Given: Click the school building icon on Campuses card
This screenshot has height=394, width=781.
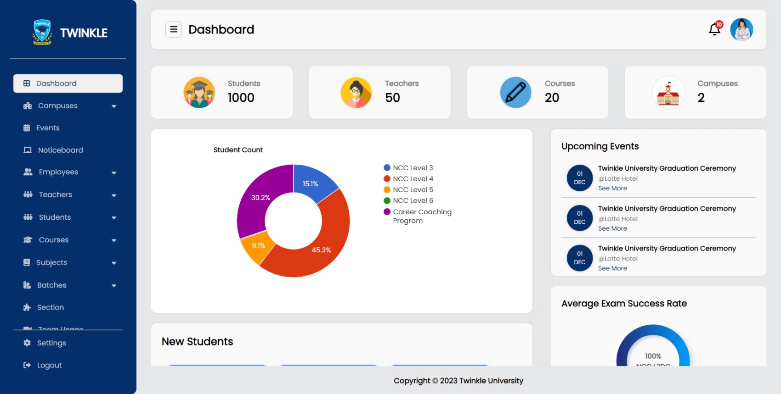Looking at the screenshot, I should [x=668, y=92].
